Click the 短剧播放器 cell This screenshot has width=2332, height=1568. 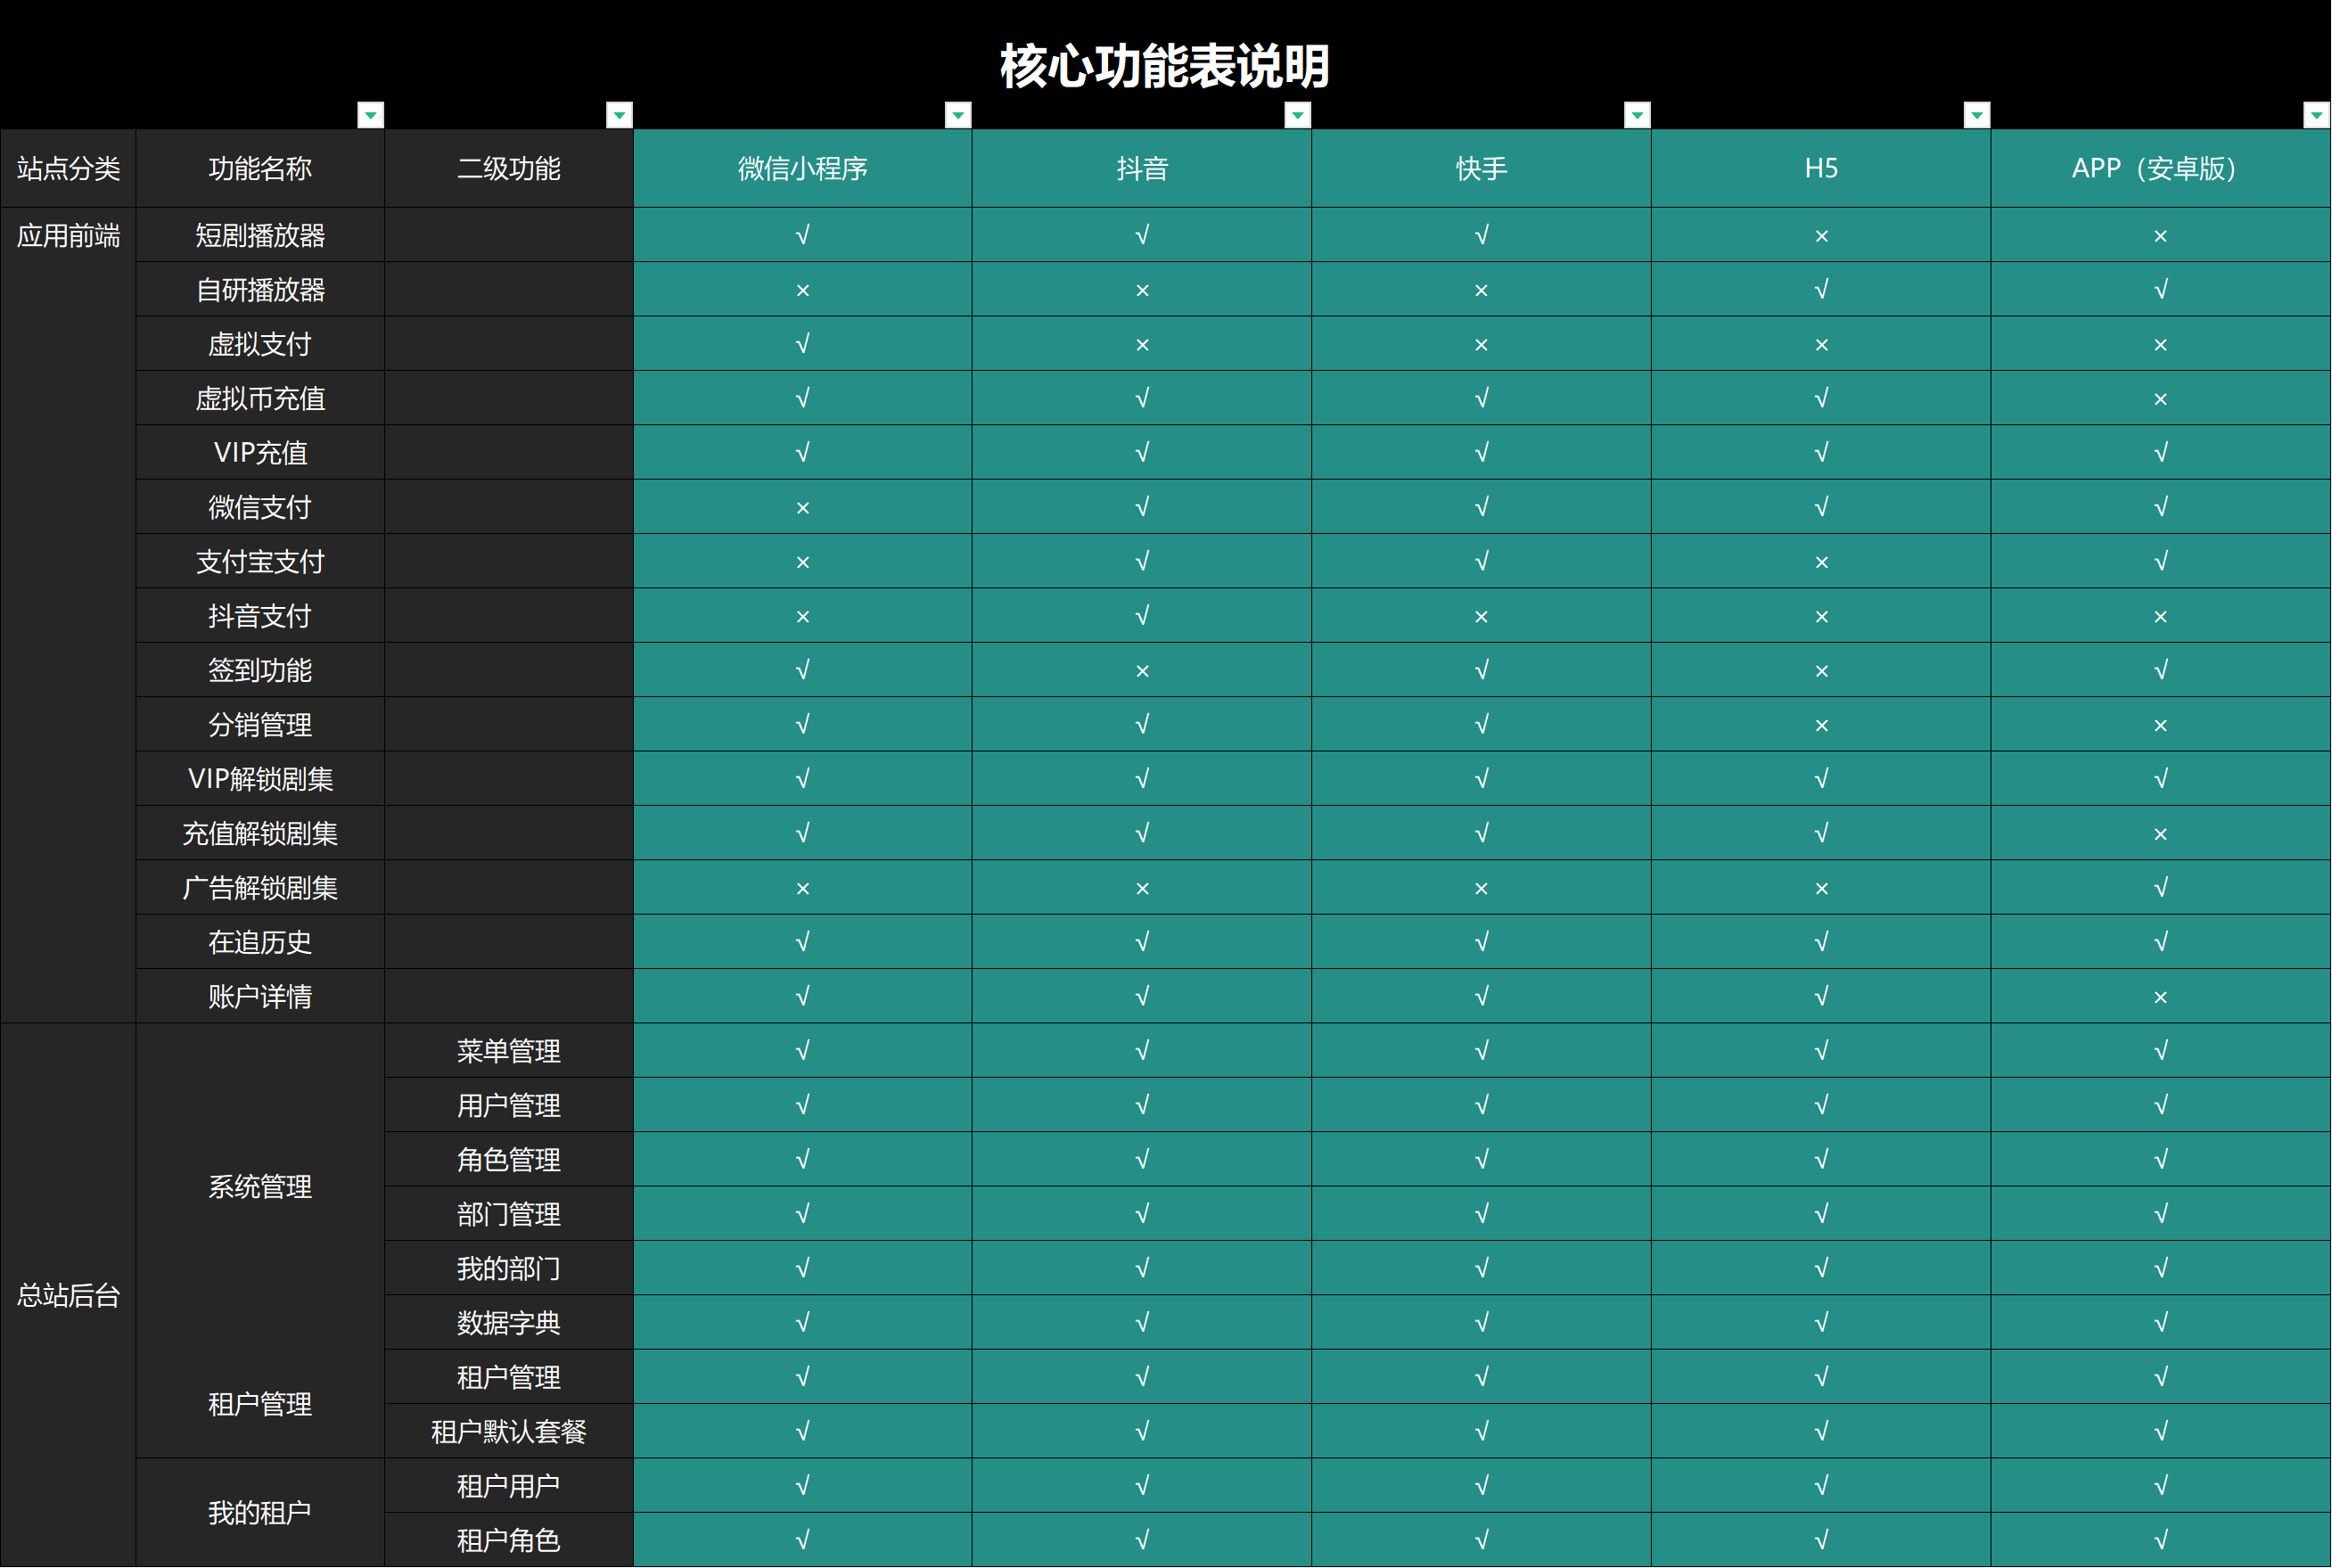[x=260, y=235]
